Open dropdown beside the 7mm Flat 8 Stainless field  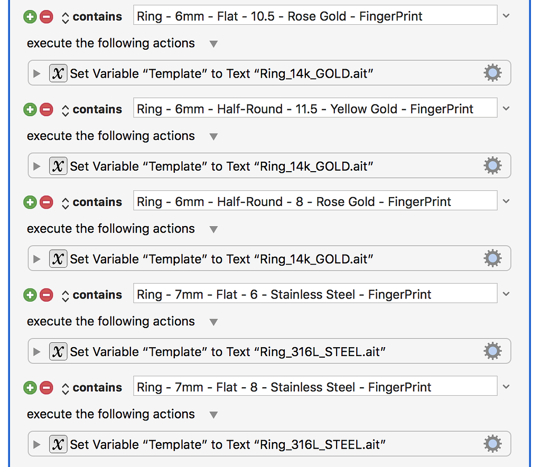point(506,387)
